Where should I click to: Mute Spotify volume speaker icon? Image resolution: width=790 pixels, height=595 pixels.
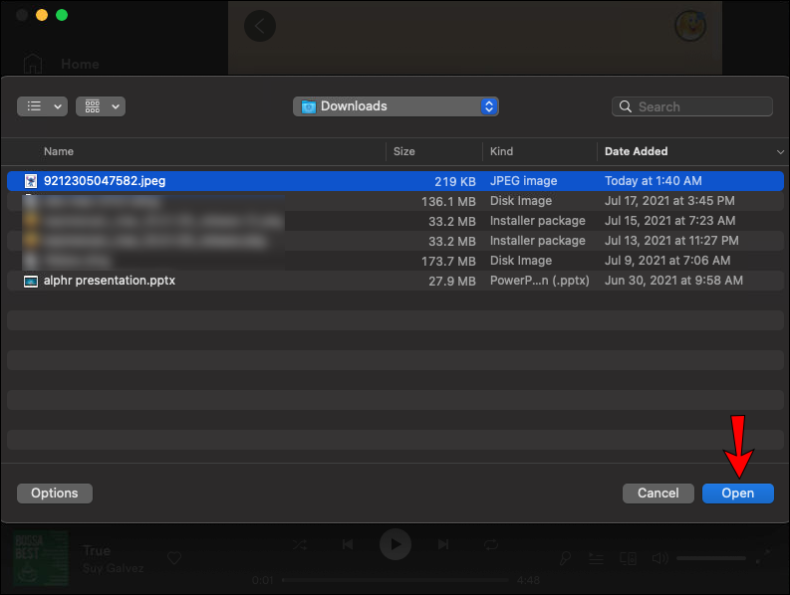click(x=659, y=558)
